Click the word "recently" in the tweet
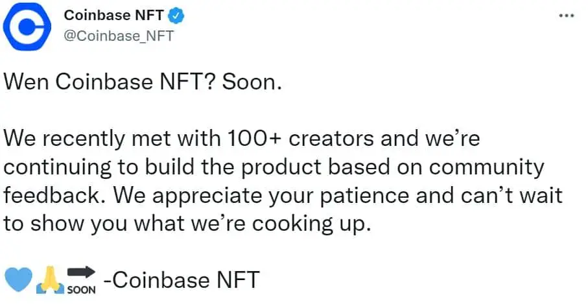This screenshot has width=588, height=308. (83, 139)
